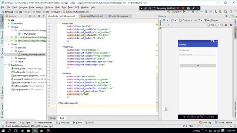The image size is (237, 133).
Task: Toggle the Build Variants tool window tab
Action: (x=2, y=111)
